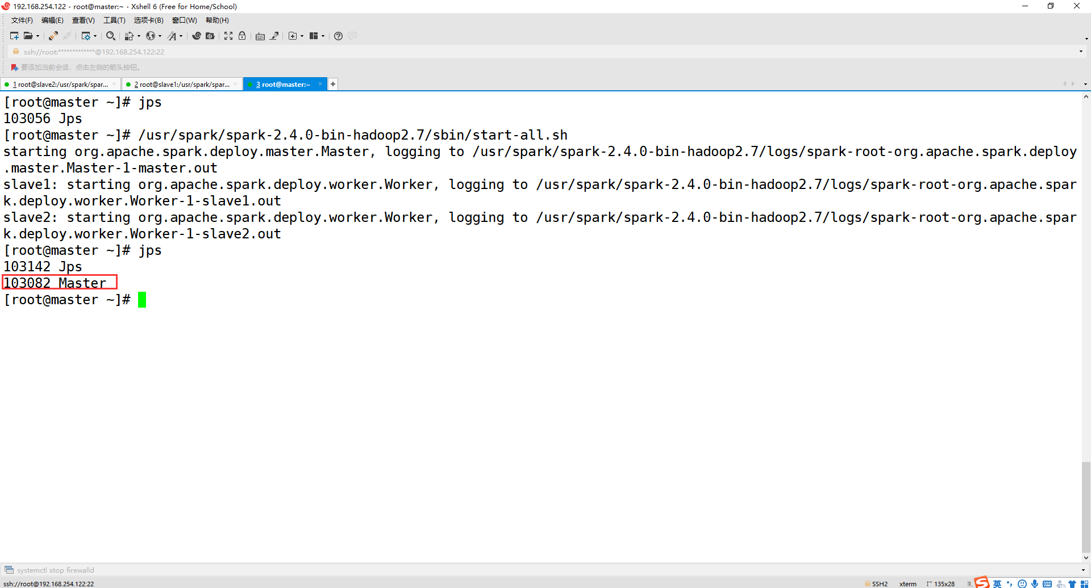
Task: Switch to tab 1 root@slave2
Action: 60,85
